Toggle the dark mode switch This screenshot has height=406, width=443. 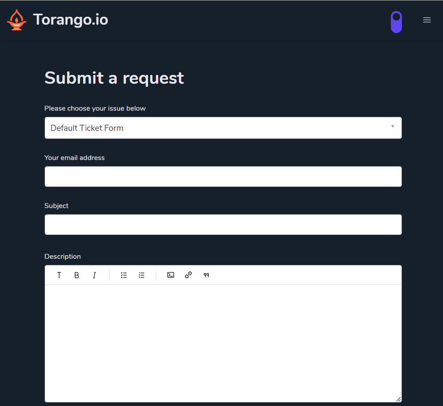pyautogui.click(x=396, y=22)
